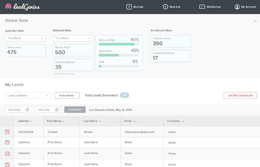
Task: Sort by the Updated column header
Action: pyautogui.click(x=25, y=121)
